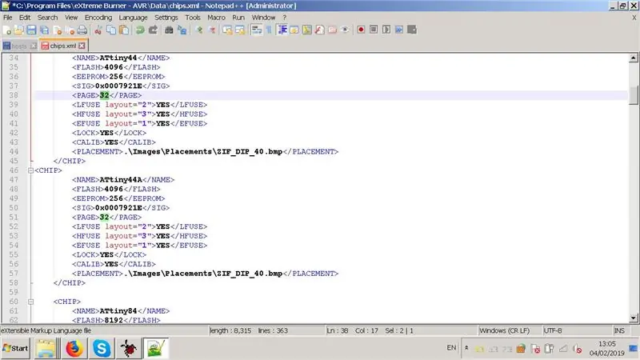Open the Encoding menu
The width and height of the screenshot is (640, 360).
(x=98, y=18)
